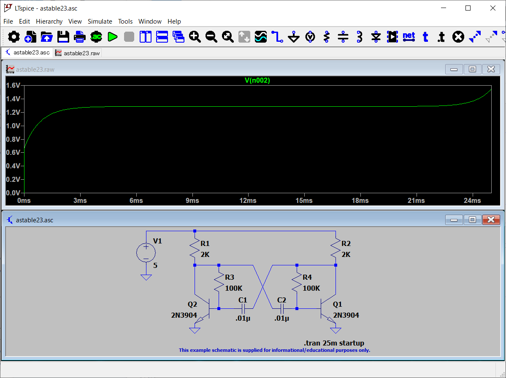
Task: Save the schematic with the floppy disk icon
Action: tap(63, 37)
